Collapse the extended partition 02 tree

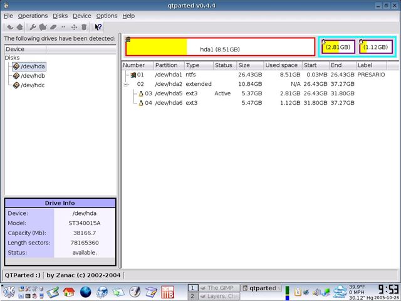coord(125,85)
